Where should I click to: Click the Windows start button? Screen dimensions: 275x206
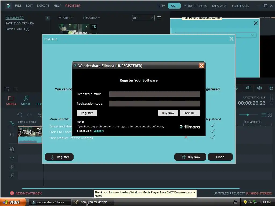pyautogui.click(x=12, y=202)
